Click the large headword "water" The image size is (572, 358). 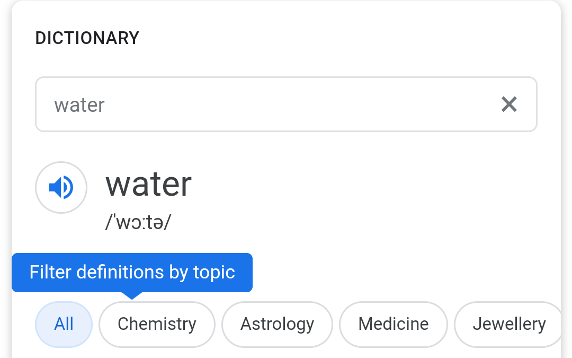148,184
